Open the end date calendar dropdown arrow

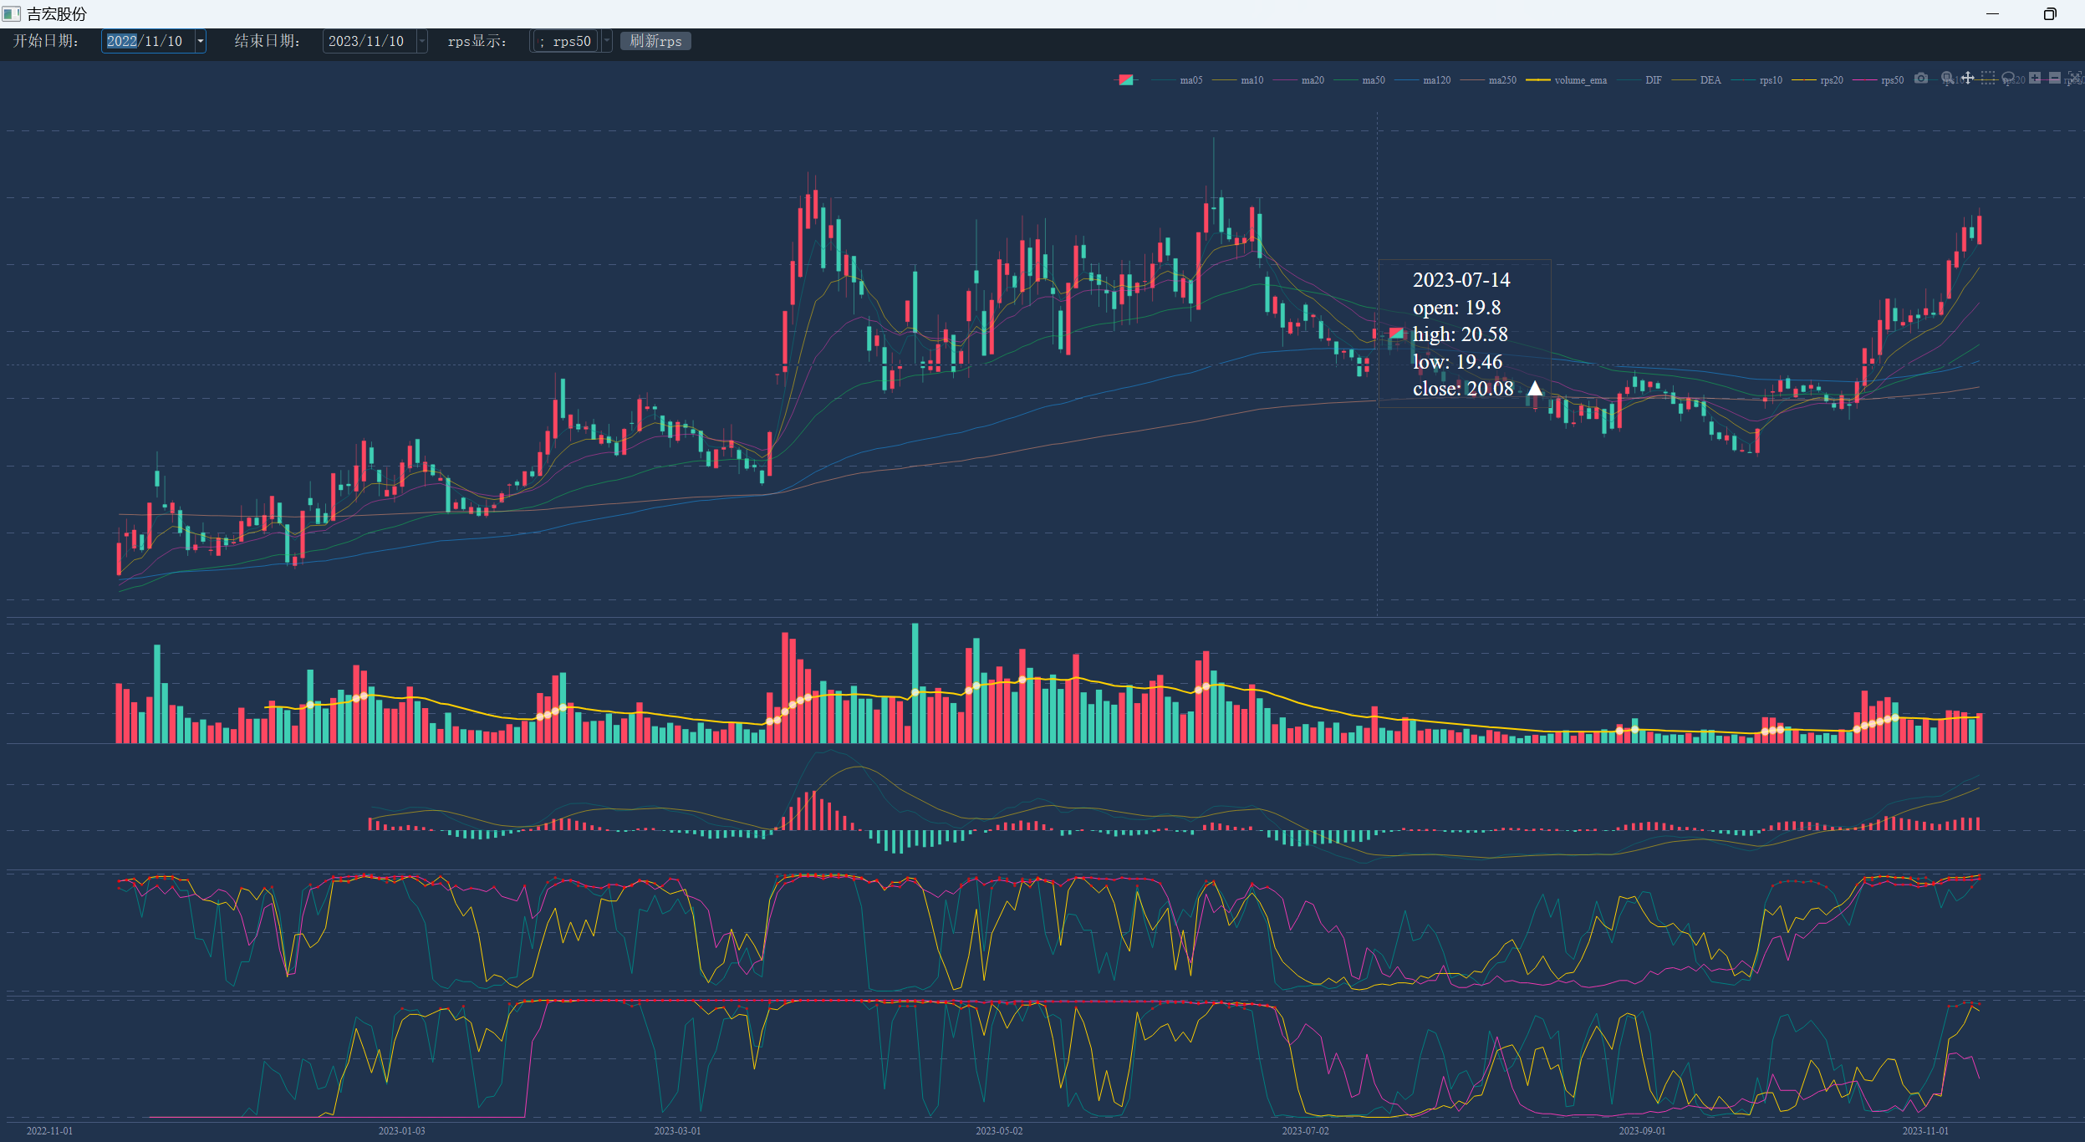pyautogui.click(x=422, y=41)
